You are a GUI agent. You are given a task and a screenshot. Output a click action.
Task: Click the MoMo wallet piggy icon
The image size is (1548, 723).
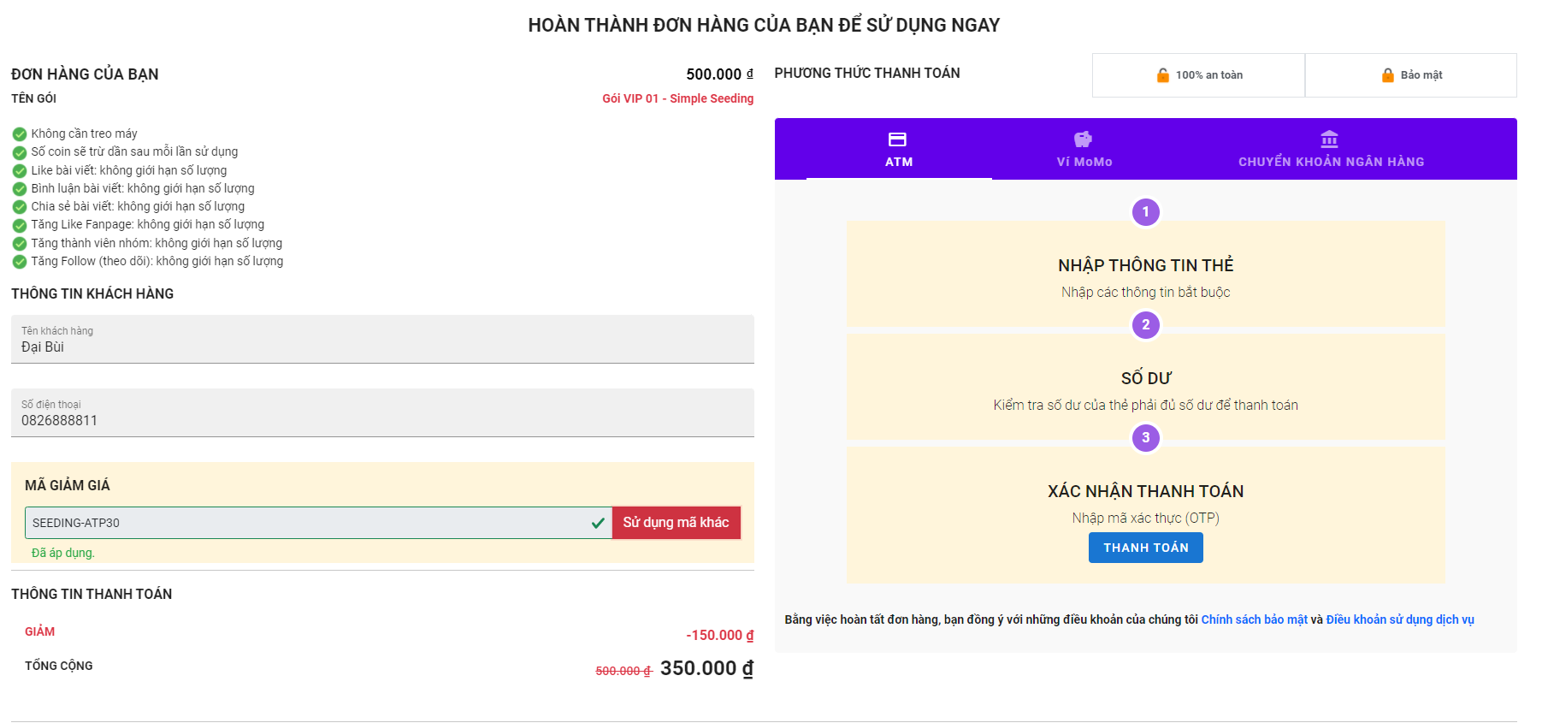pos(1083,139)
